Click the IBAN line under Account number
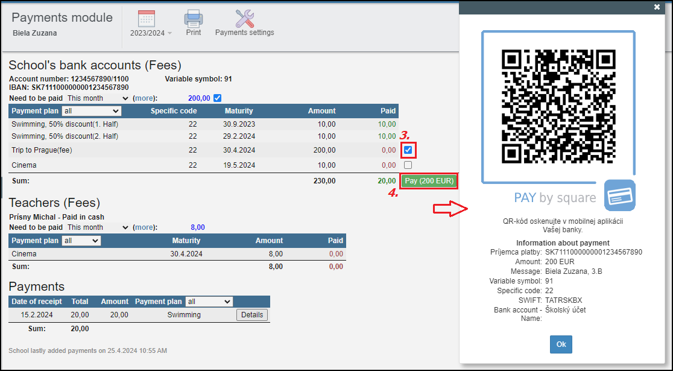The width and height of the screenshot is (673, 371). (x=69, y=87)
